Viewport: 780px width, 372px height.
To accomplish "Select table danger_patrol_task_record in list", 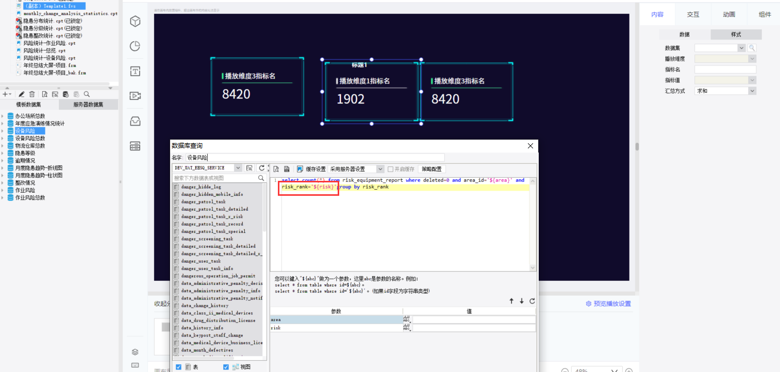I will [212, 224].
